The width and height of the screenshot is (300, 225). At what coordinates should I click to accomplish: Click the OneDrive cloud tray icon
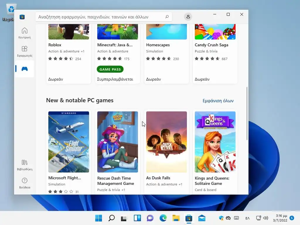pos(228,218)
